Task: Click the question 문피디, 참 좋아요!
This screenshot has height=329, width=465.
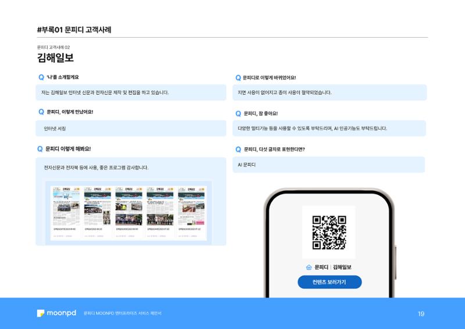Action: (x=260, y=113)
